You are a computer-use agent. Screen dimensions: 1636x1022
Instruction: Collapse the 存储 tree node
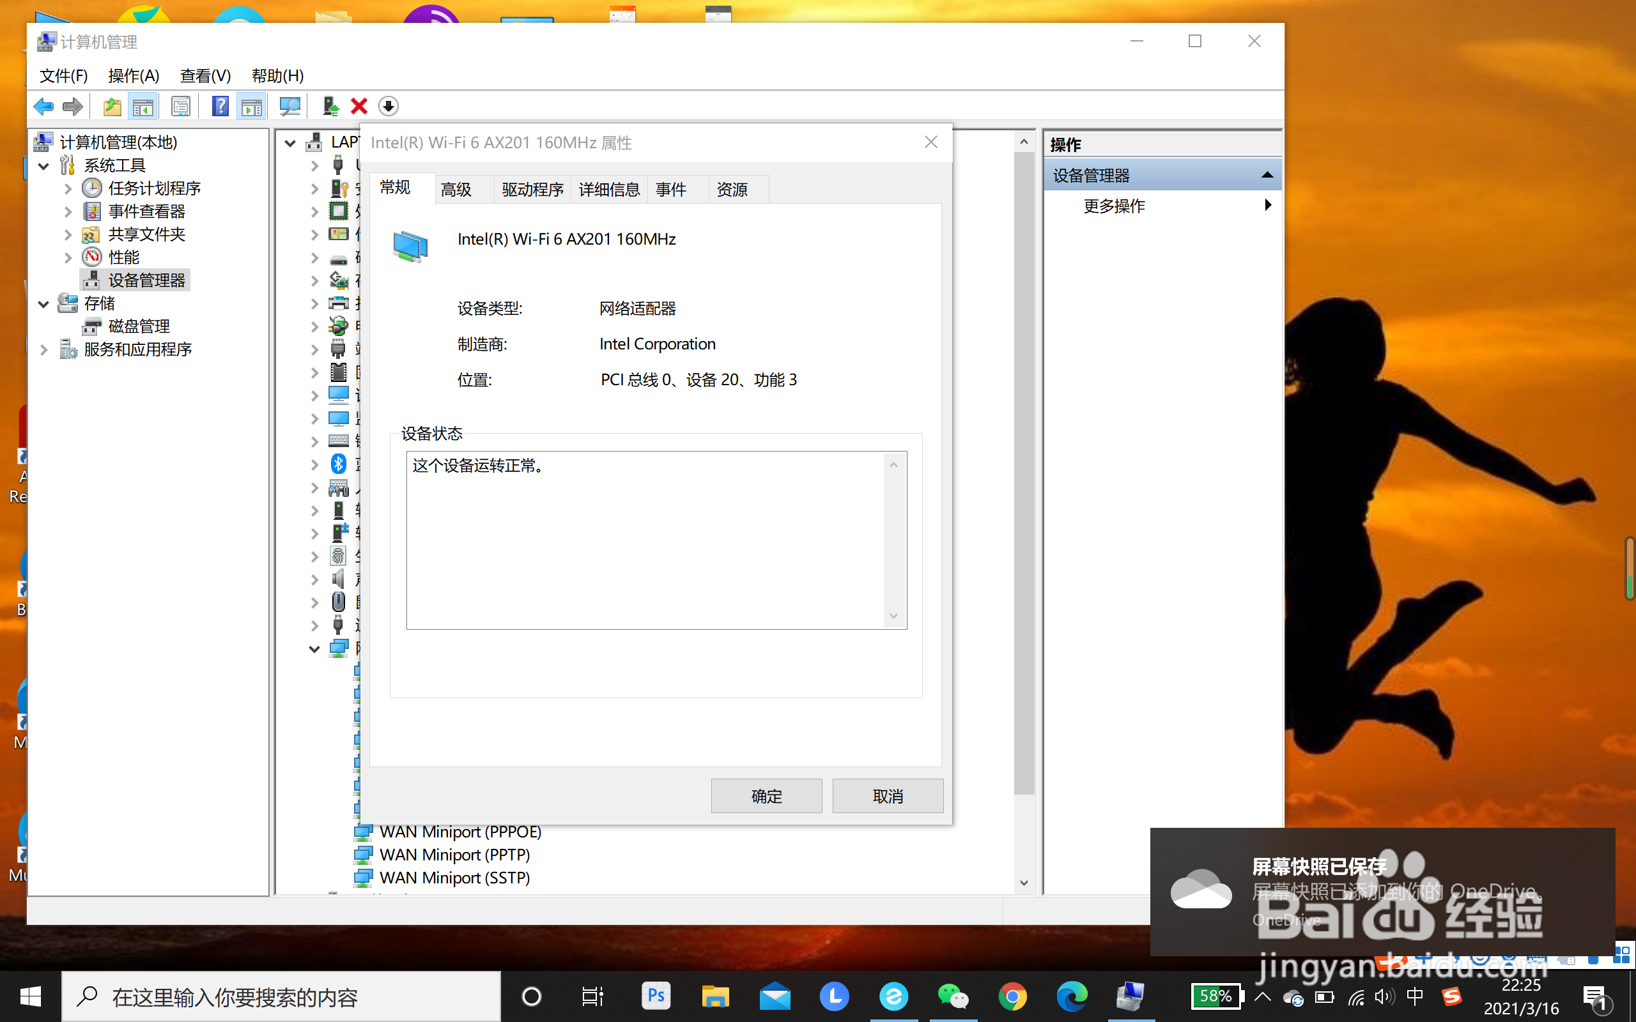pos(44,303)
